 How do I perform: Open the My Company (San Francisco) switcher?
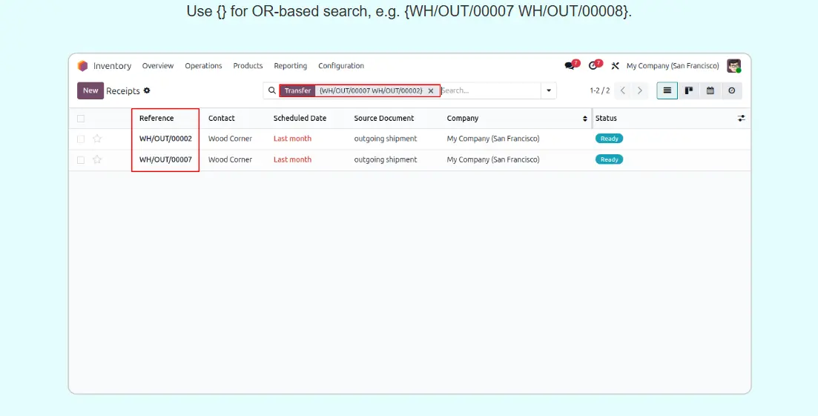672,66
